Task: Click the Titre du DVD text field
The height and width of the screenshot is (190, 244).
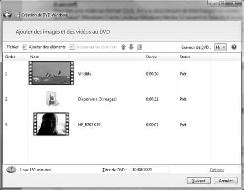Action: [x=150, y=170]
